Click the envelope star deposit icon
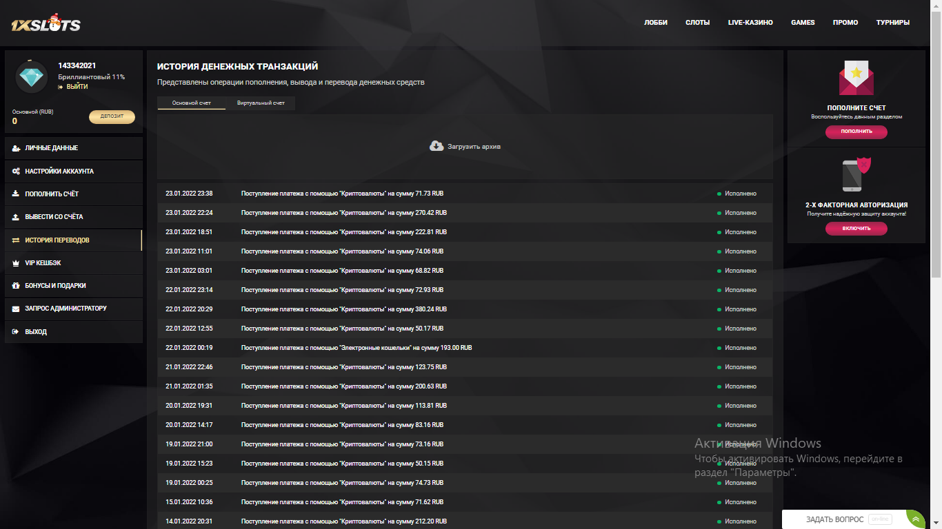The height and width of the screenshot is (529, 942). [856, 79]
